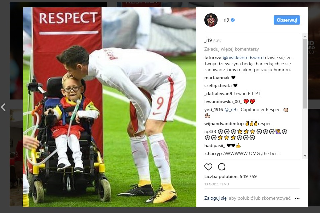Expand comments via Załaduj więcej komentarzy
The image size is (320, 213).
[232, 49]
